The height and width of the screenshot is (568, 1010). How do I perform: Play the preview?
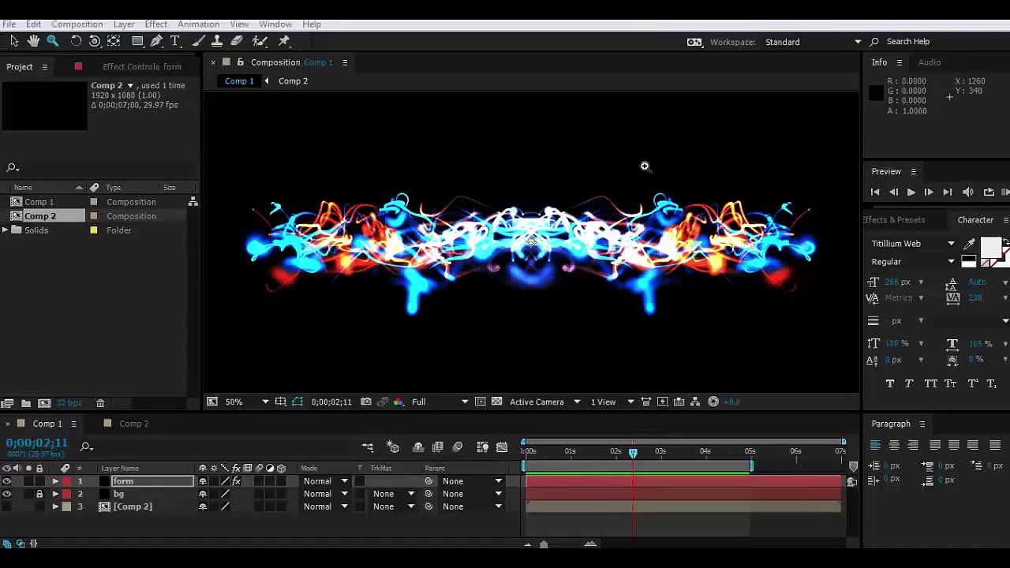click(911, 192)
